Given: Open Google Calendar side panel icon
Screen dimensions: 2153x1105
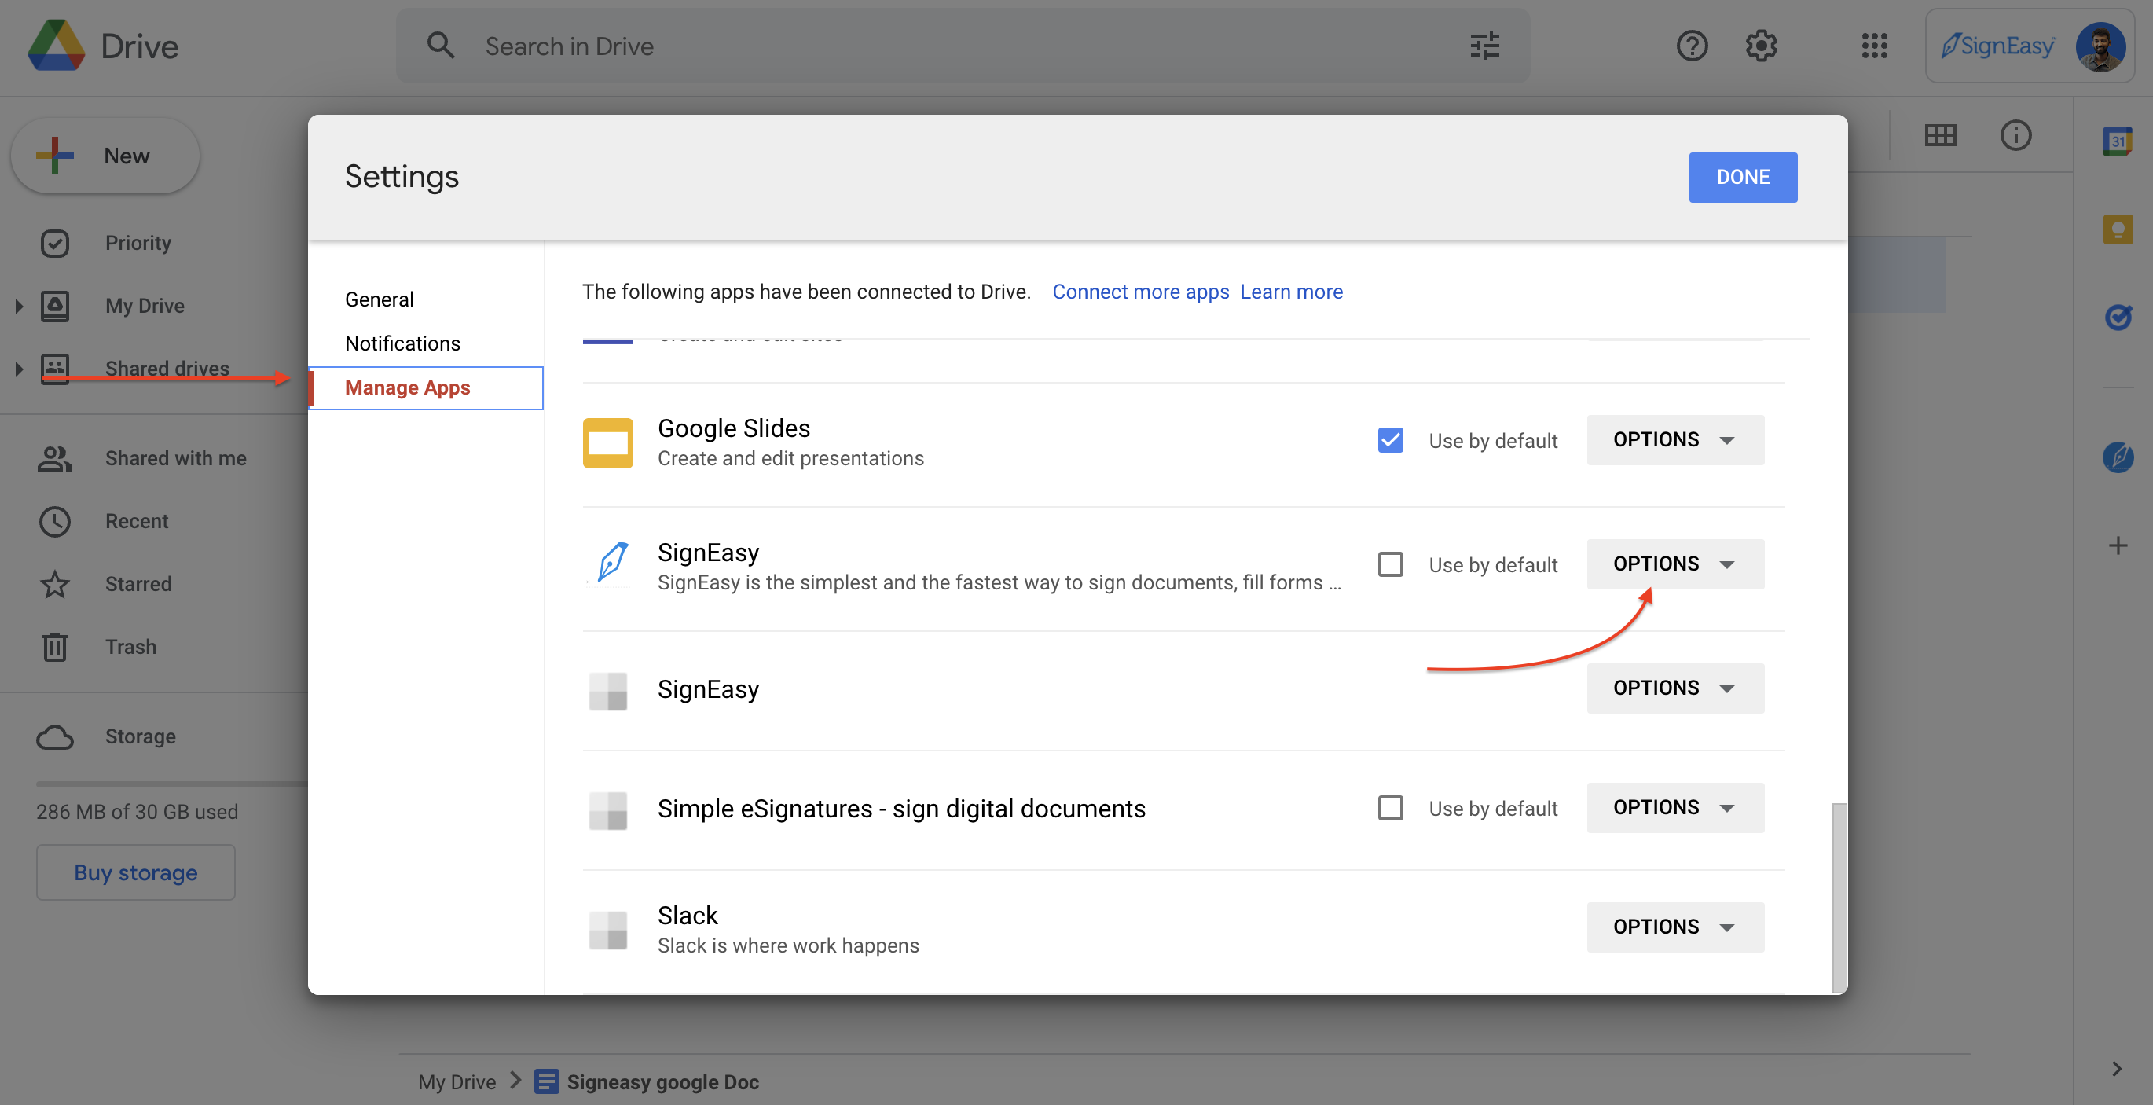Looking at the screenshot, I should [2117, 141].
